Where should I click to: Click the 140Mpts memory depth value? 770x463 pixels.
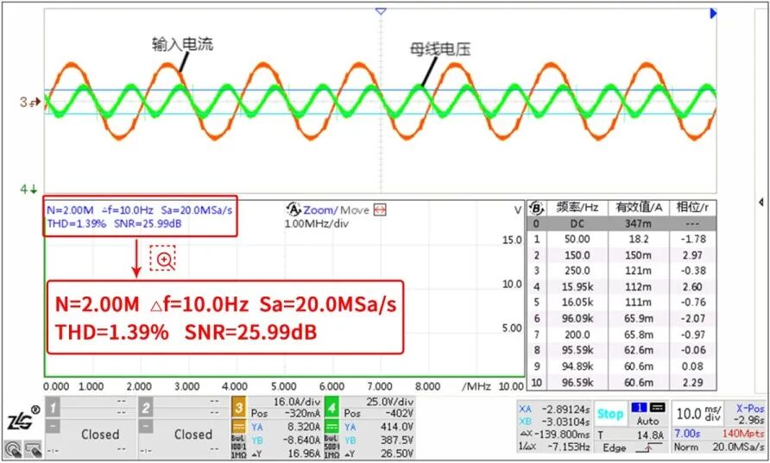click(743, 434)
